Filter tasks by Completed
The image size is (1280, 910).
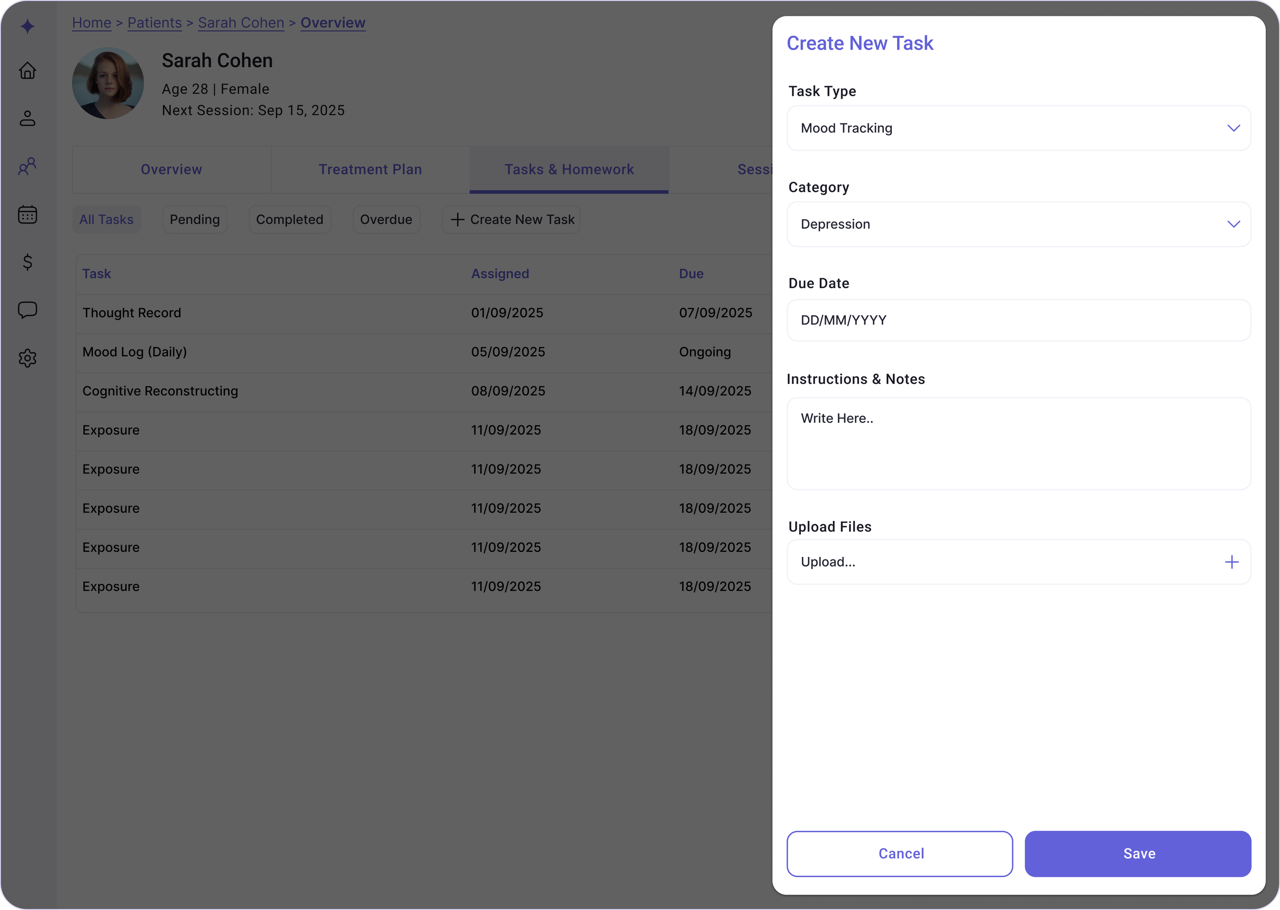tap(289, 220)
